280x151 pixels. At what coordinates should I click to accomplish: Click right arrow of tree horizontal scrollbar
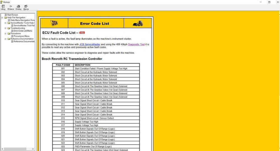point(33,149)
